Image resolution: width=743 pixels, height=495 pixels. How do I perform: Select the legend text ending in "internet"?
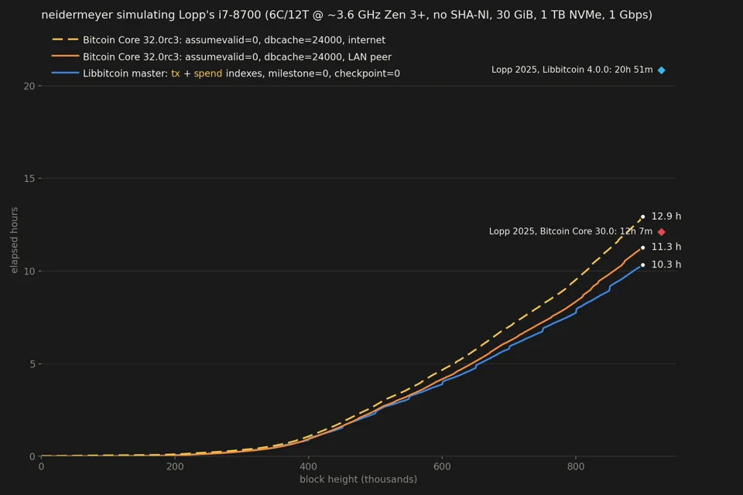click(234, 39)
